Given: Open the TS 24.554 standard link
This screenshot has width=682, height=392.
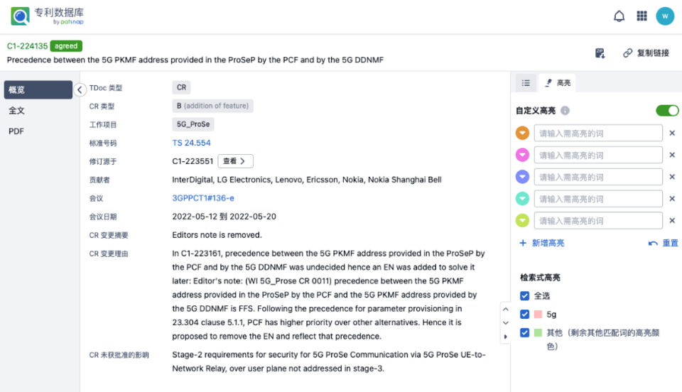Looking at the screenshot, I should 191,143.
